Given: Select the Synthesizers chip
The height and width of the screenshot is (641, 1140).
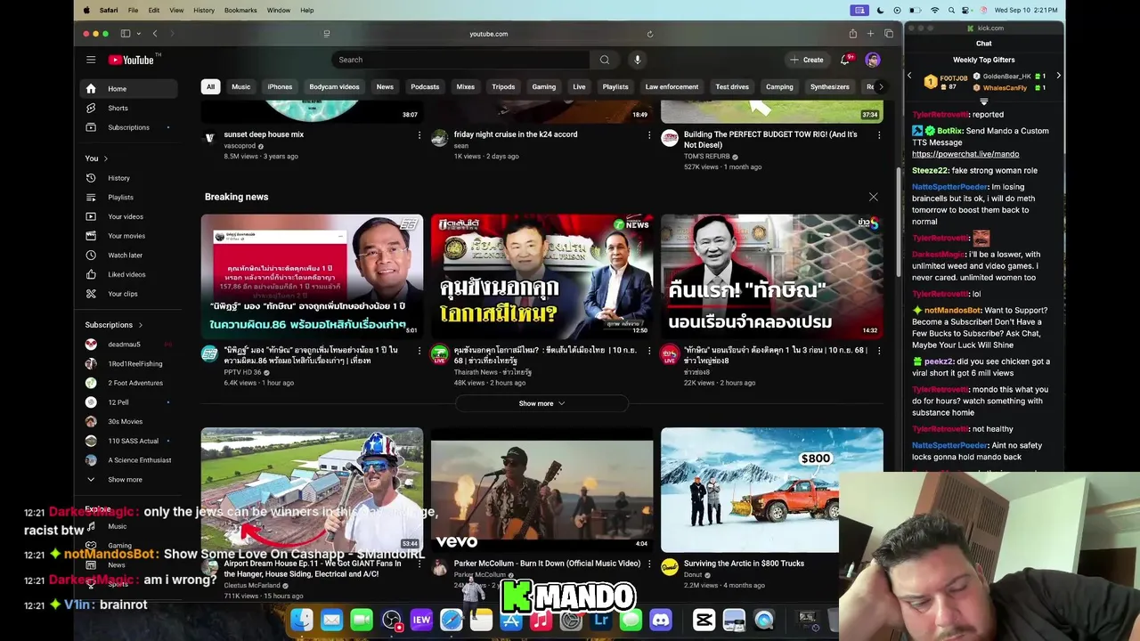Looking at the screenshot, I should (x=829, y=86).
